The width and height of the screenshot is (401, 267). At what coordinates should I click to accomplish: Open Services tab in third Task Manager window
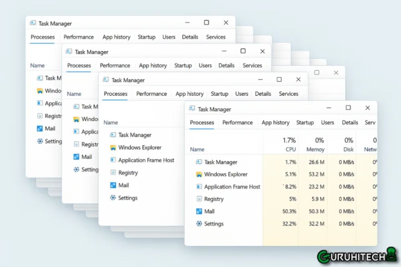coord(288,94)
